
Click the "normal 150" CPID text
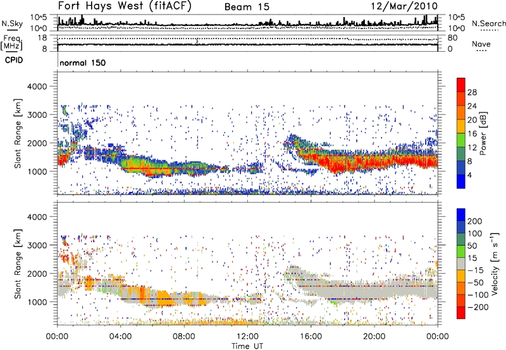(83, 63)
